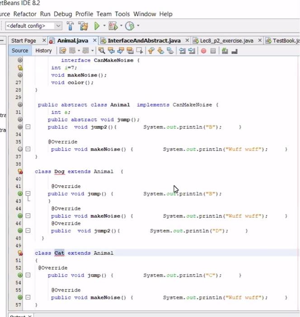Collapse fold of Animal's makeNoise() method

(28, 149)
